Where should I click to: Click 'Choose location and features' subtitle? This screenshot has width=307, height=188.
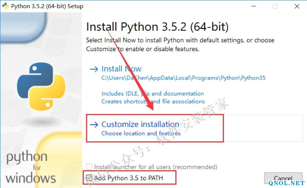(x=141, y=133)
